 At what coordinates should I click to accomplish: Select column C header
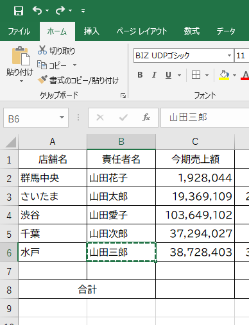(x=195, y=142)
